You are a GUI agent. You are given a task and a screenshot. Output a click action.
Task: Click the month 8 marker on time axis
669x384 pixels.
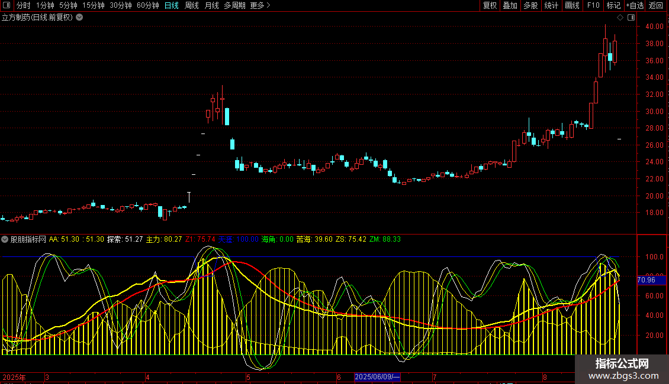tap(545, 377)
